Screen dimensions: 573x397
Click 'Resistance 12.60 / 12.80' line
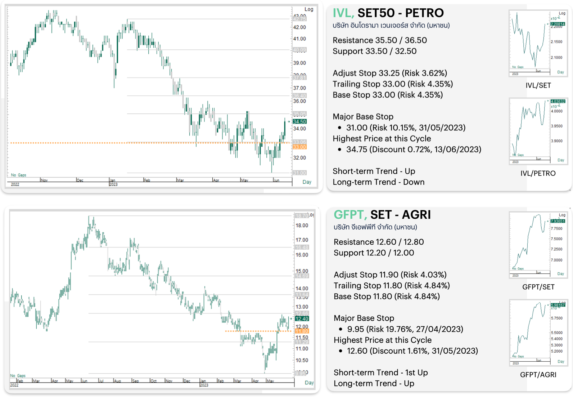point(379,242)
